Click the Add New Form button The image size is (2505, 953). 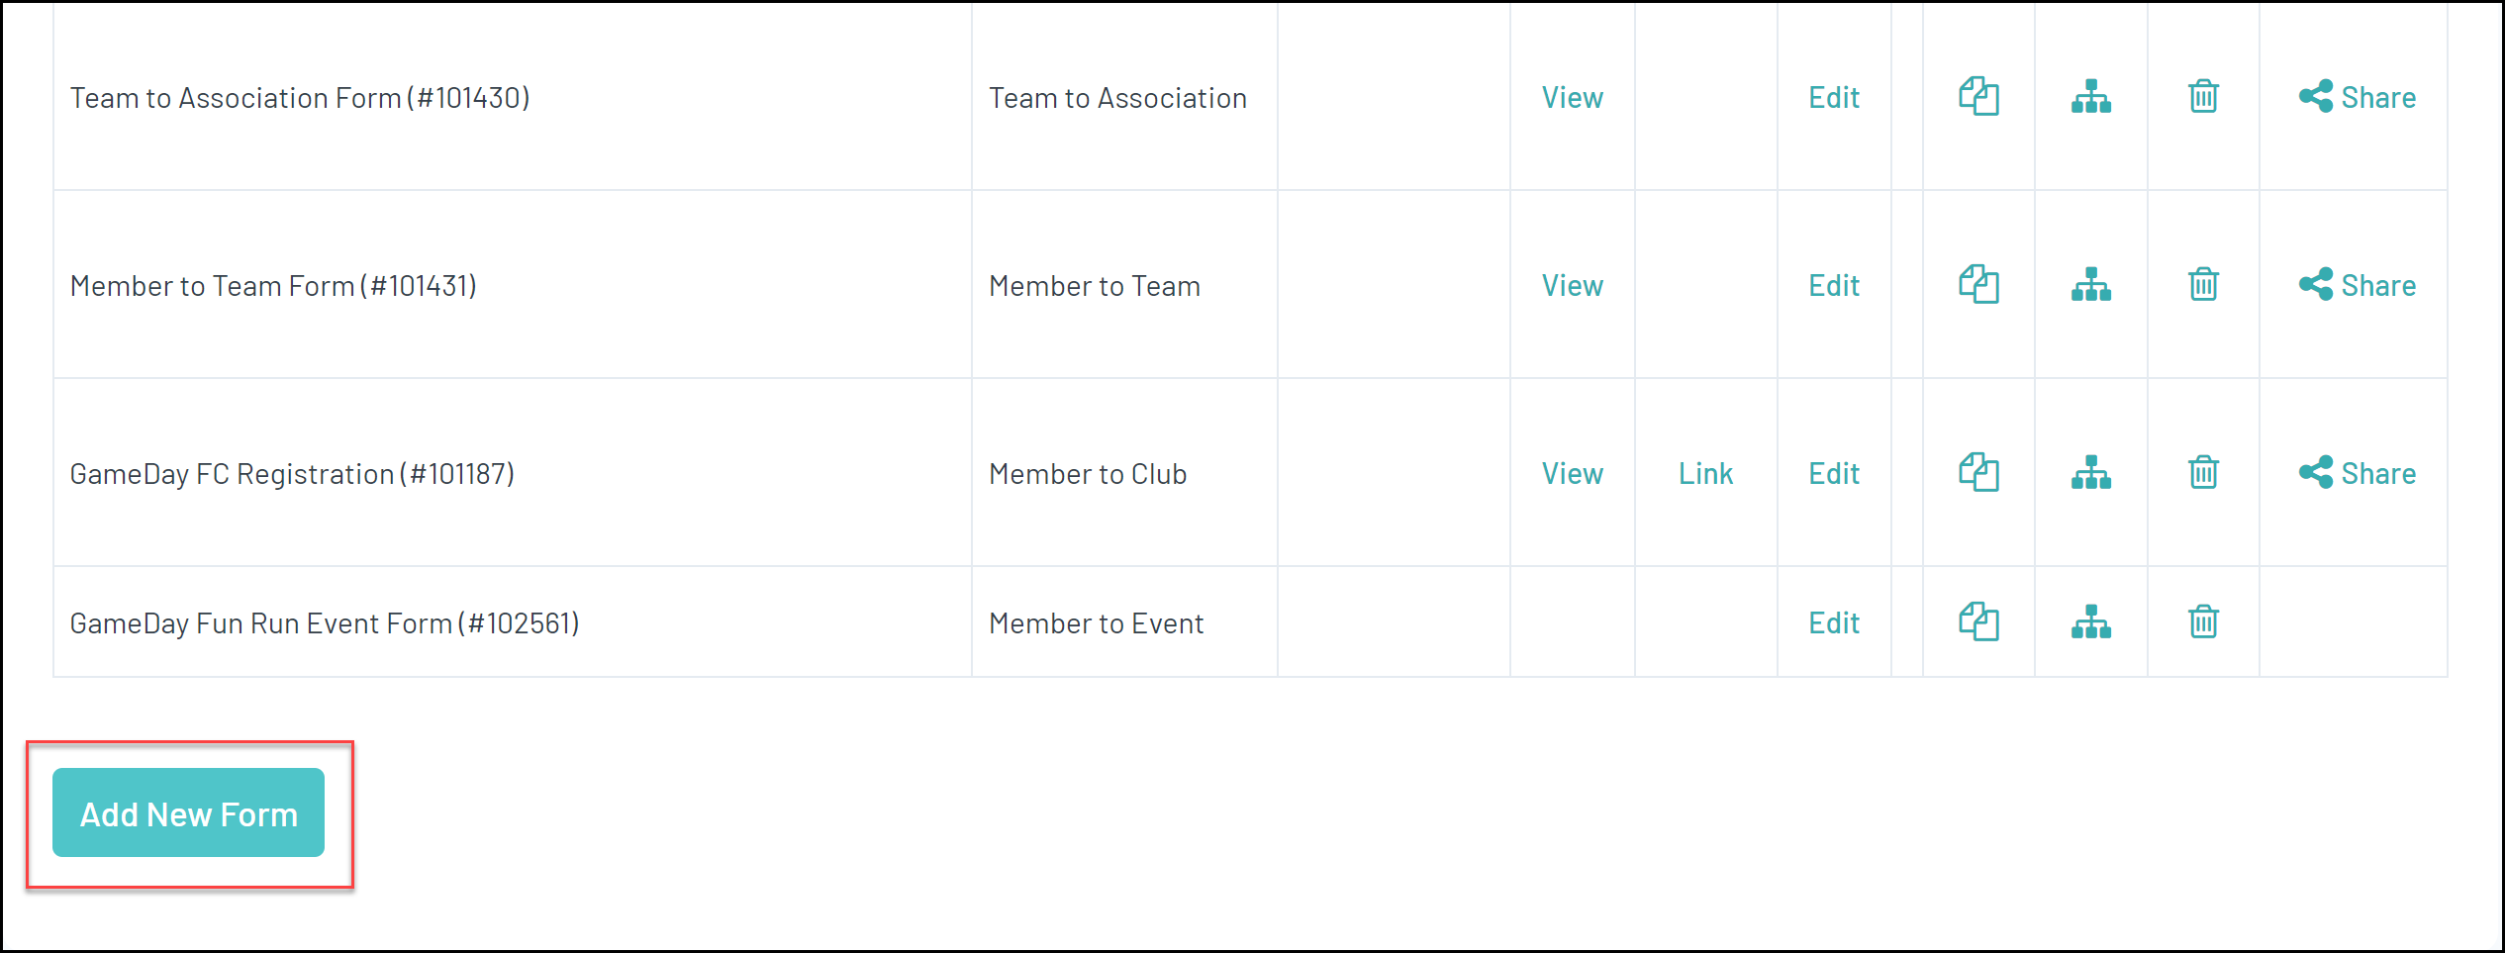click(x=188, y=813)
